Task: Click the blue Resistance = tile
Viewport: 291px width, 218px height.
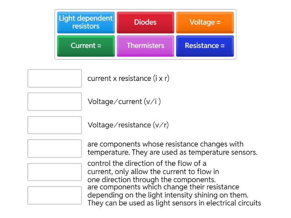Action: pyautogui.click(x=205, y=46)
